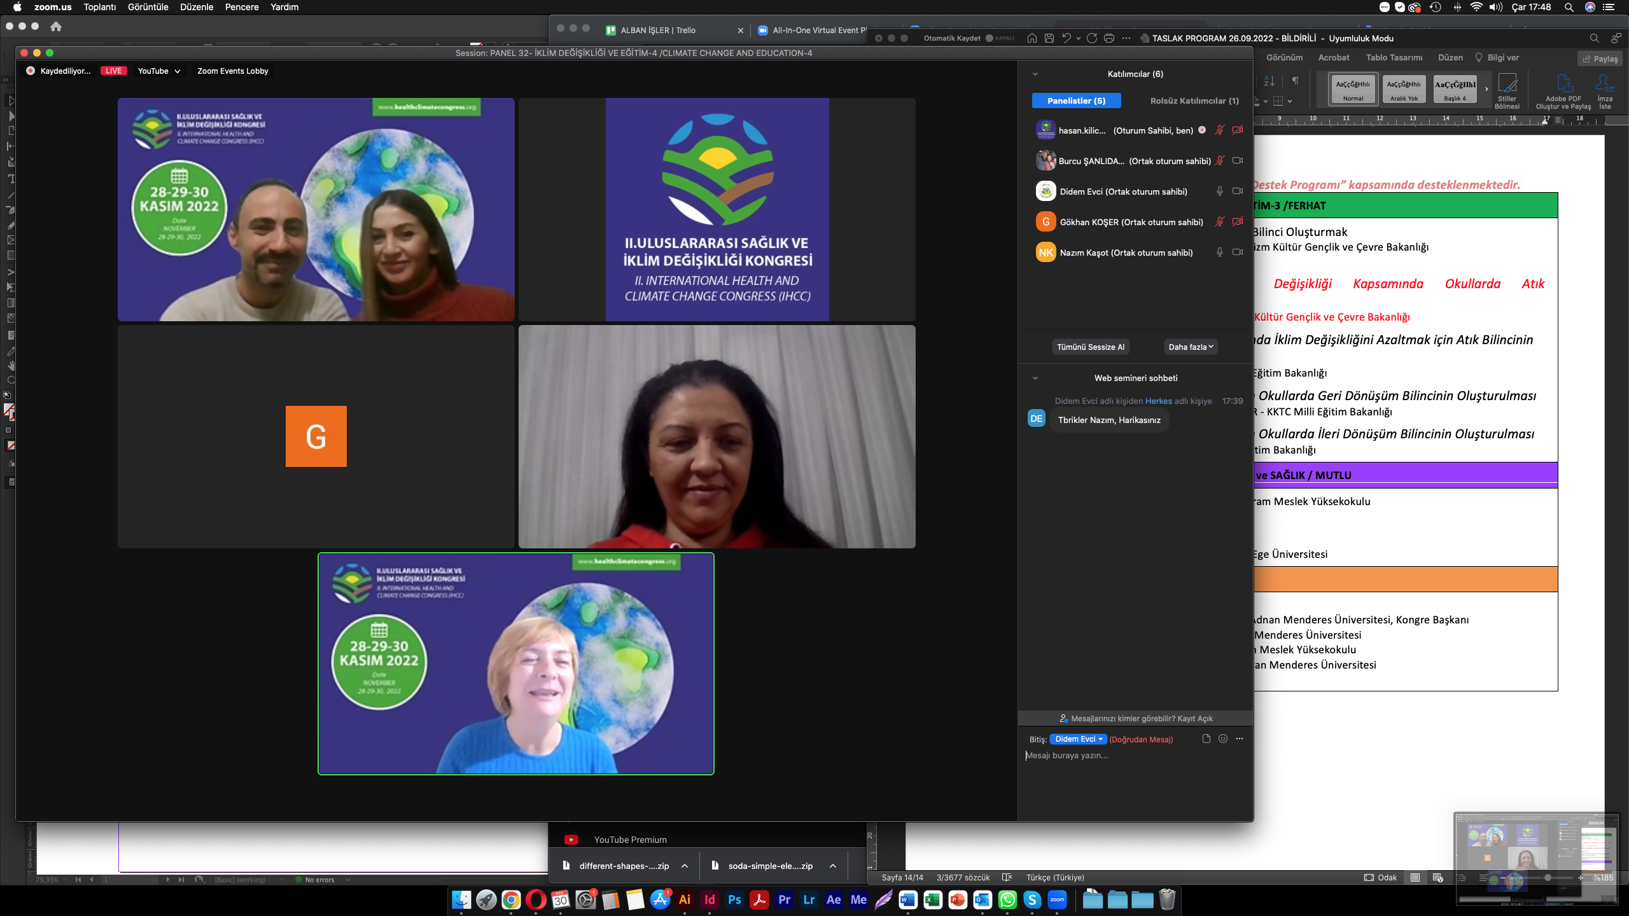Screen dimensions: 1629x916
Task: Open the Düzenle menu
Action: coord(197,7)
